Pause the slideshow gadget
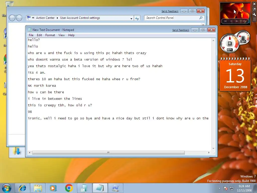 [x=231, y=21]
